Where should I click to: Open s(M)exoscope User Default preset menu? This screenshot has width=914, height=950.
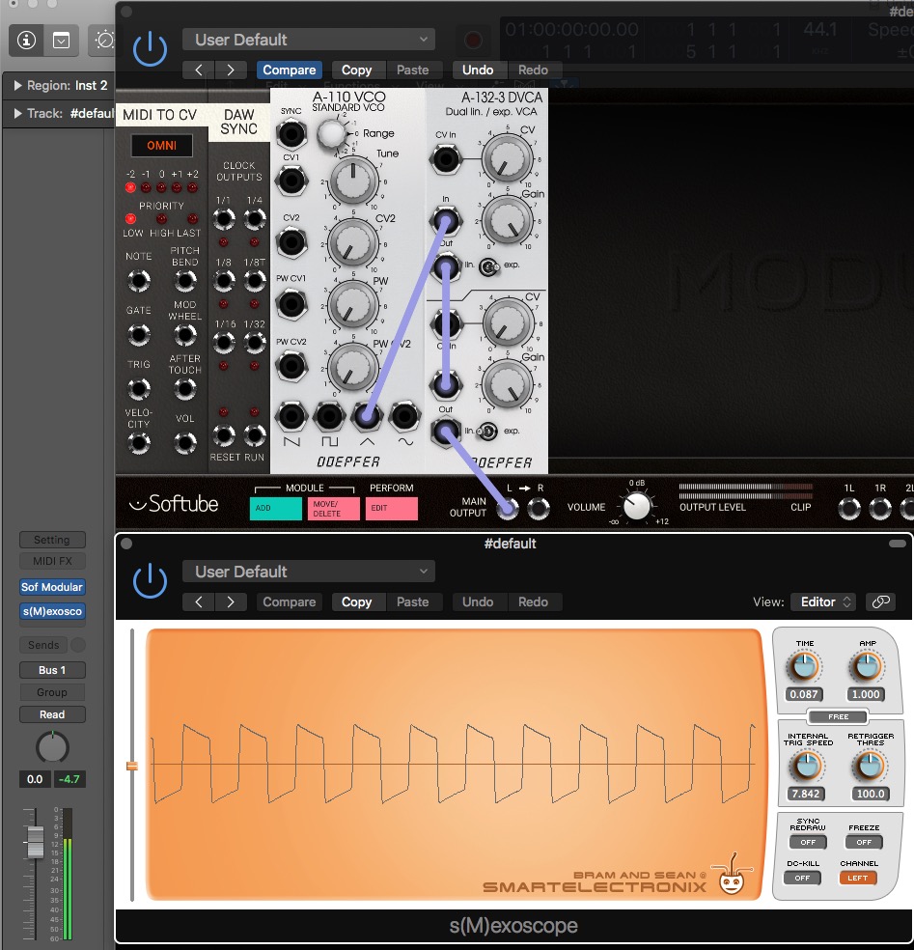pyautogui.click(x=309, y=572)
